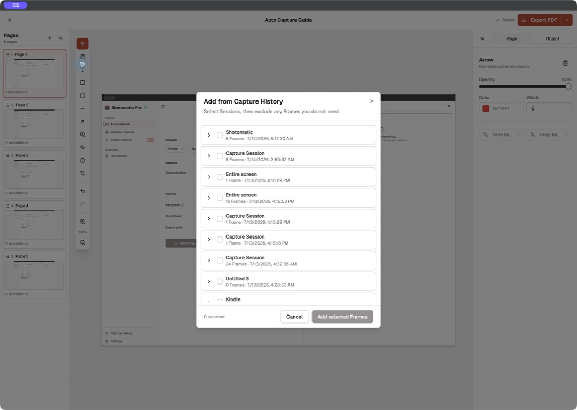
Task: Add a new page with plus icon
Action: point(50,38)
